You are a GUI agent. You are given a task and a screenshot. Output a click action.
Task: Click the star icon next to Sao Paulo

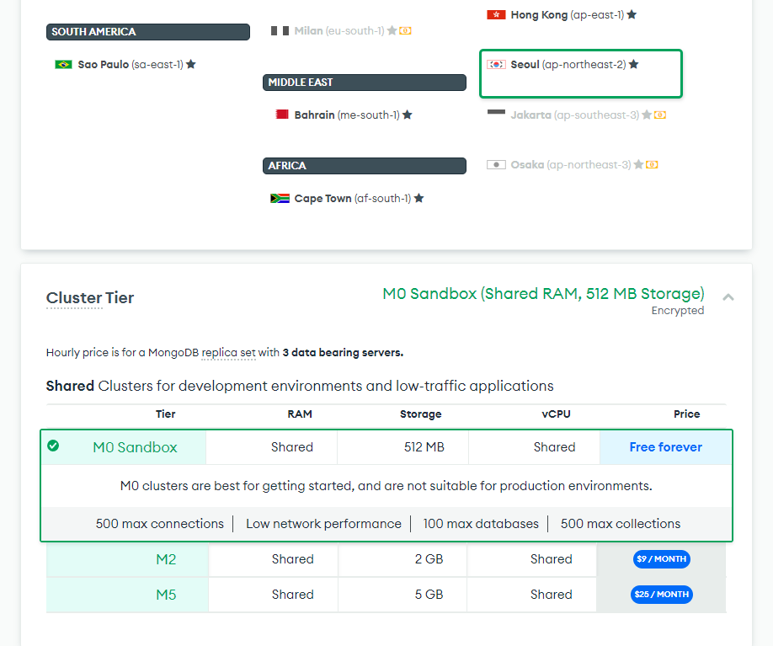pyautogui.click(x=191, y=64)
